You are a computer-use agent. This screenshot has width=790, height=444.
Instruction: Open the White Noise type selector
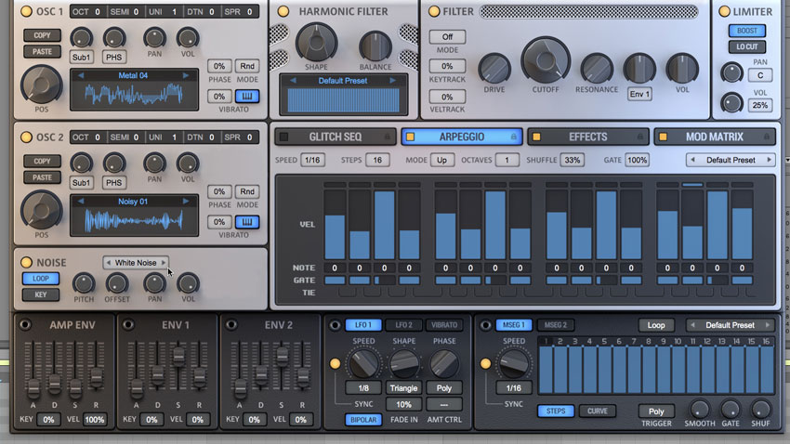[x=136, y=263]
